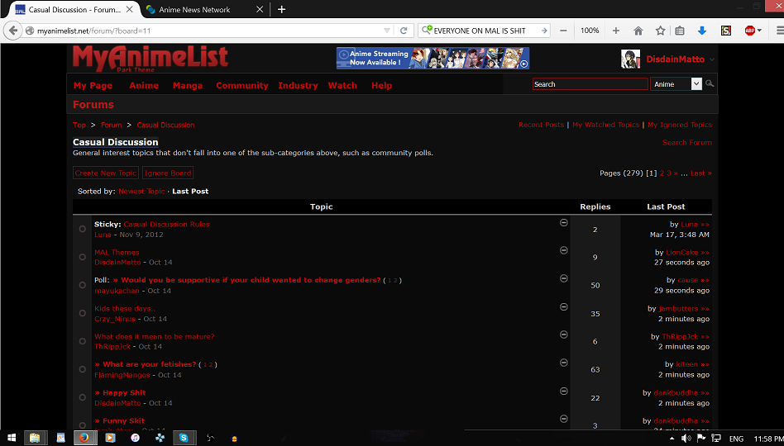Click the Anime Streaming banner ad
Screen dimensions: 784x446
click(x=433, y=58)
